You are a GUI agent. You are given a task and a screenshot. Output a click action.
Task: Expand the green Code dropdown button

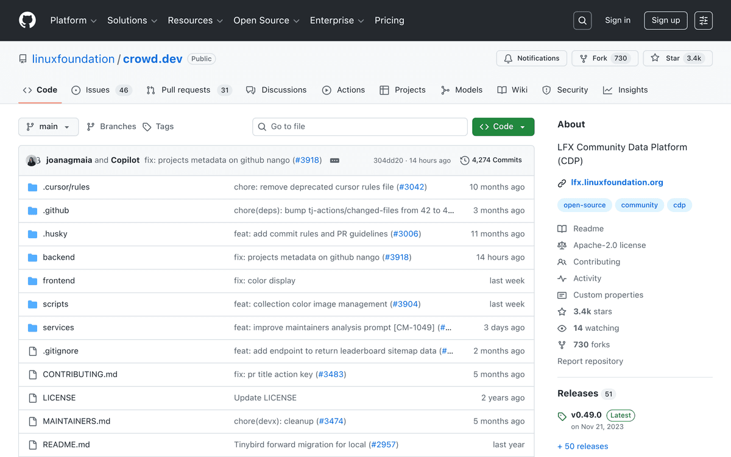pos(503,127)
